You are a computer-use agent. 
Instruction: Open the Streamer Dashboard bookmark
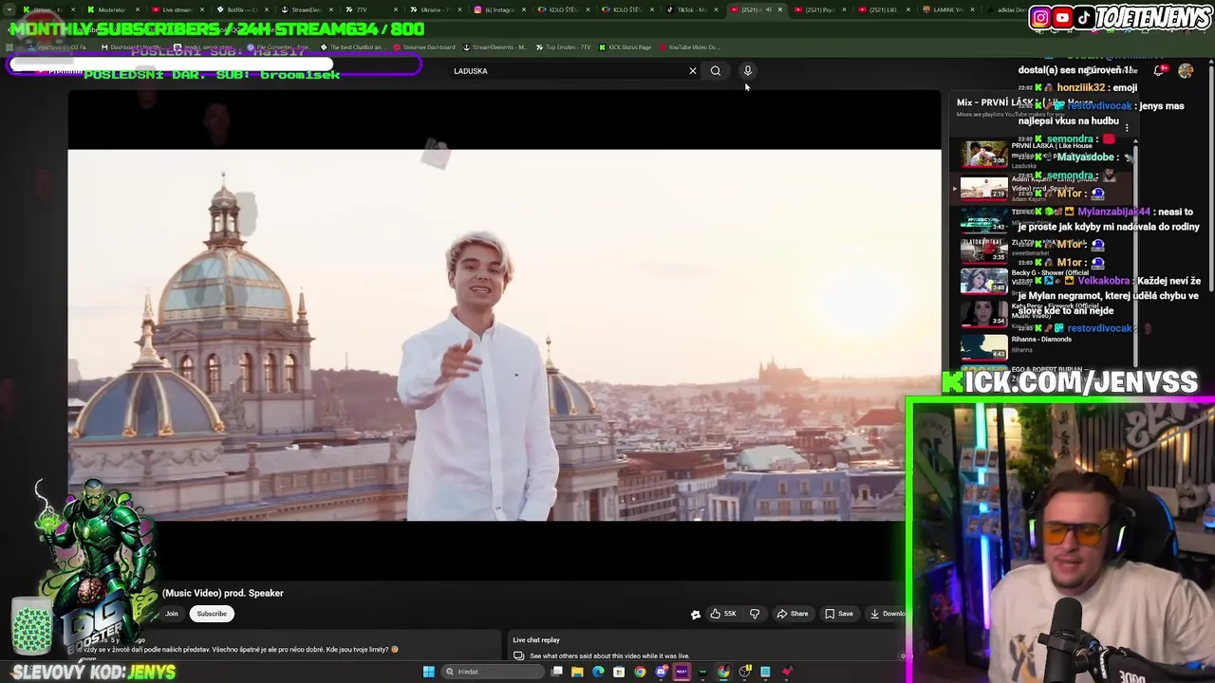click(424, 47)
